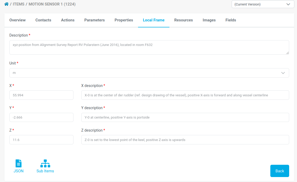This screenshot has width=297, height=182.
Task: View the Images tab
Action: [209, 20]
